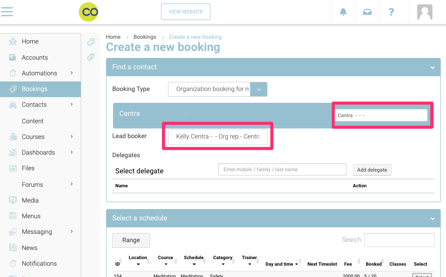Image resolution: width=446 pixels, height=277 pixels.
Task: Open the inbox tray icon
Action: point(367,12)
